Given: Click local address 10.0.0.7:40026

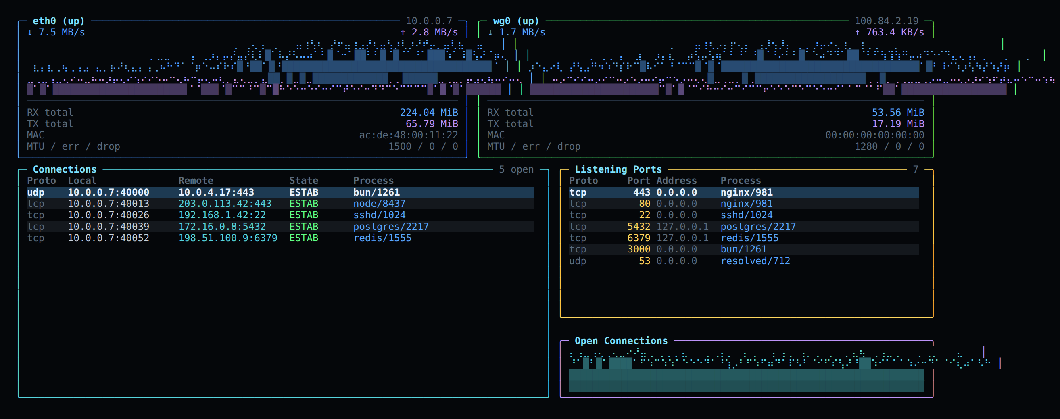Looking at the screenshot, I should tap(109, 215).
